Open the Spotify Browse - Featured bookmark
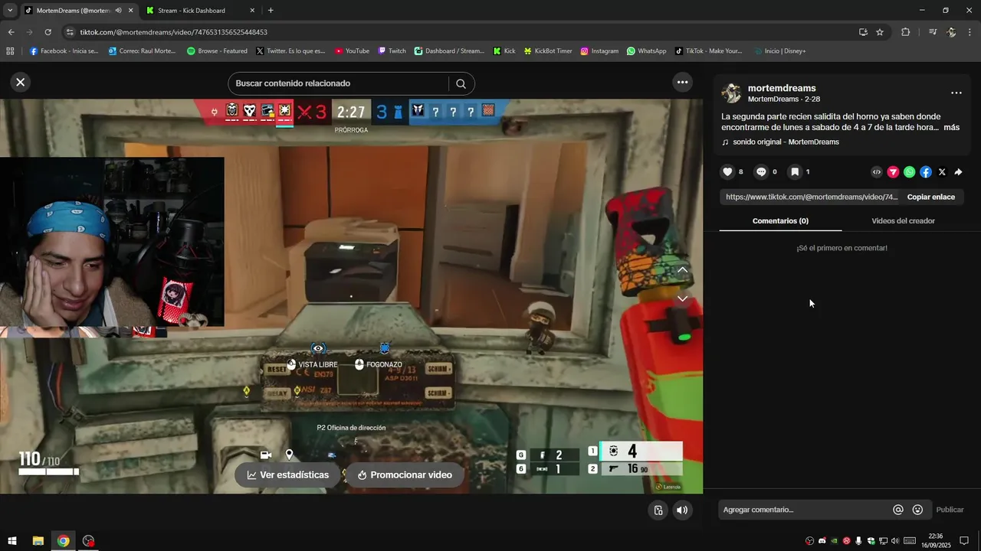Screen dimensions: 981x551 217,51
